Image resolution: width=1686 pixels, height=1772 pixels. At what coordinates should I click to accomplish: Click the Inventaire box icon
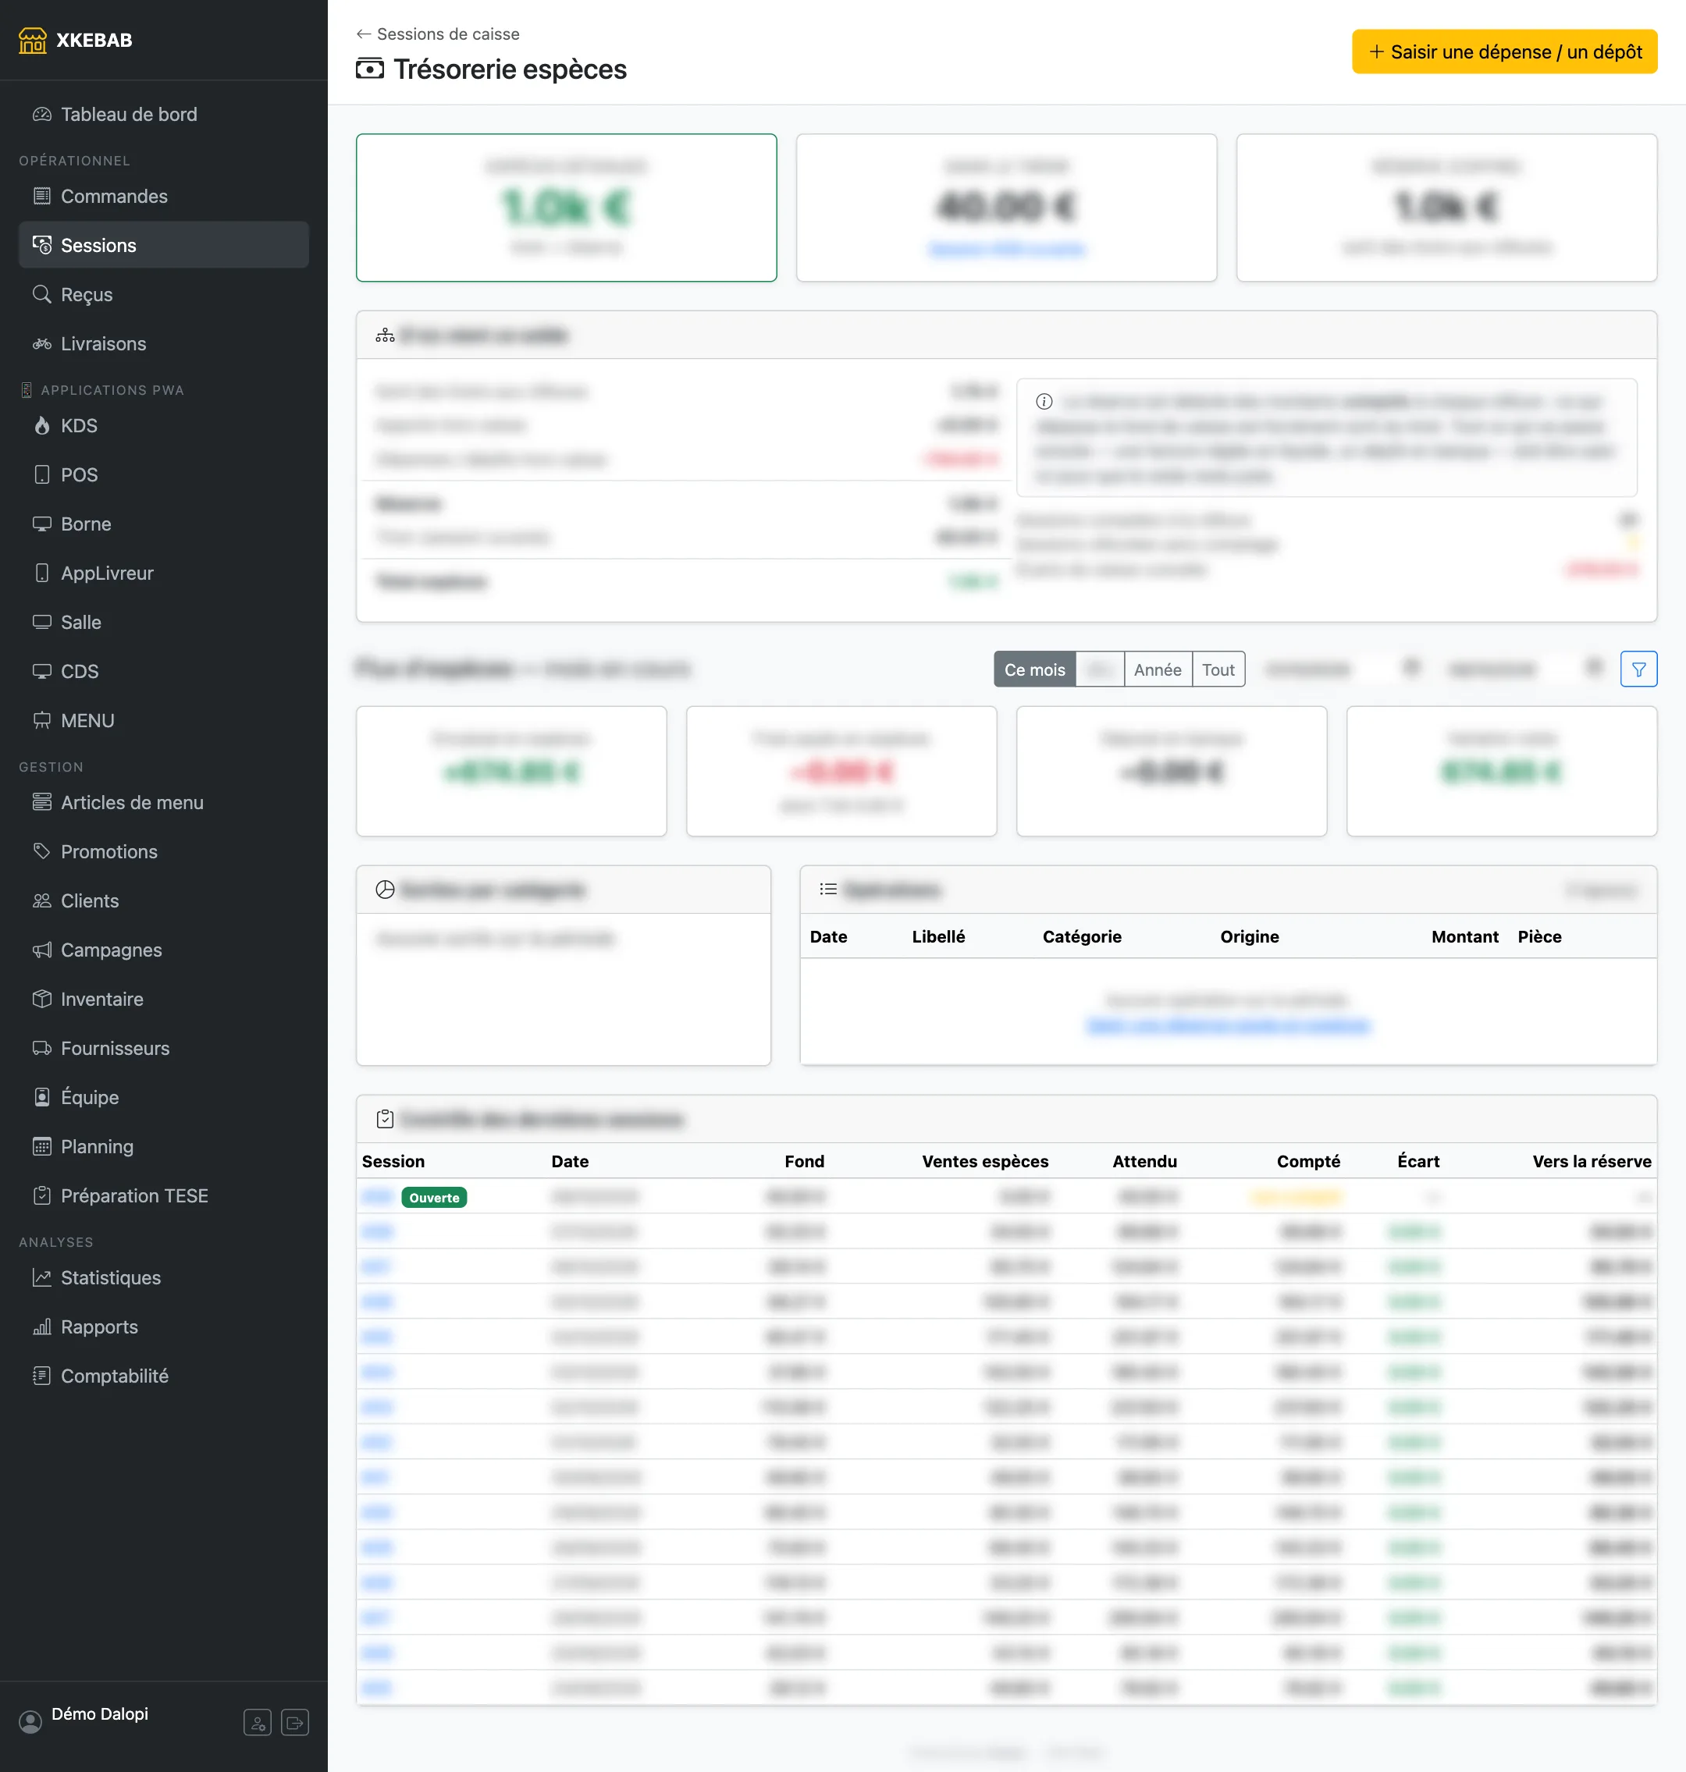click(x=41, y=998)
